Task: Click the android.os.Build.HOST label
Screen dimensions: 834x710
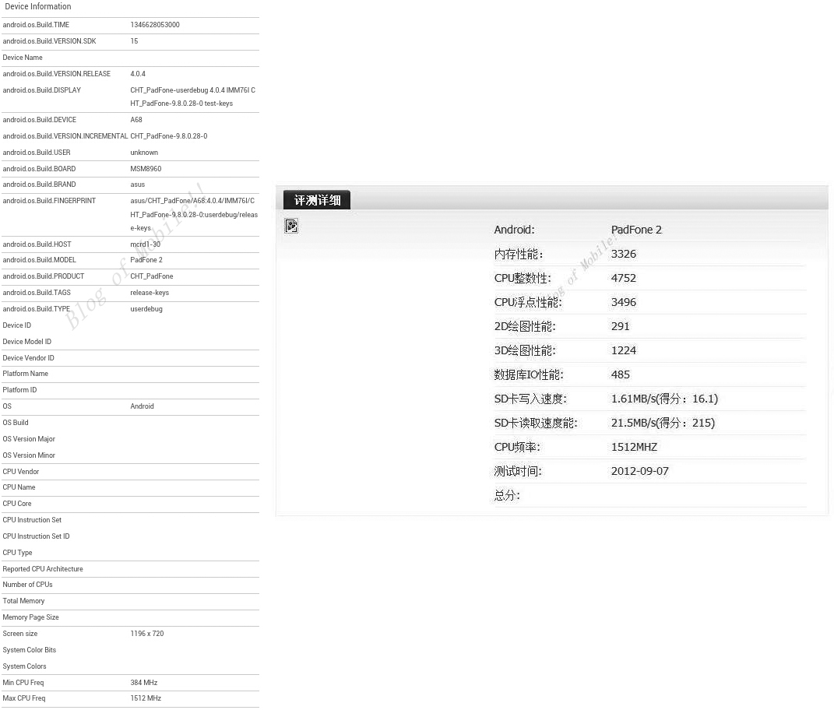Action: (x=37, y=244)
